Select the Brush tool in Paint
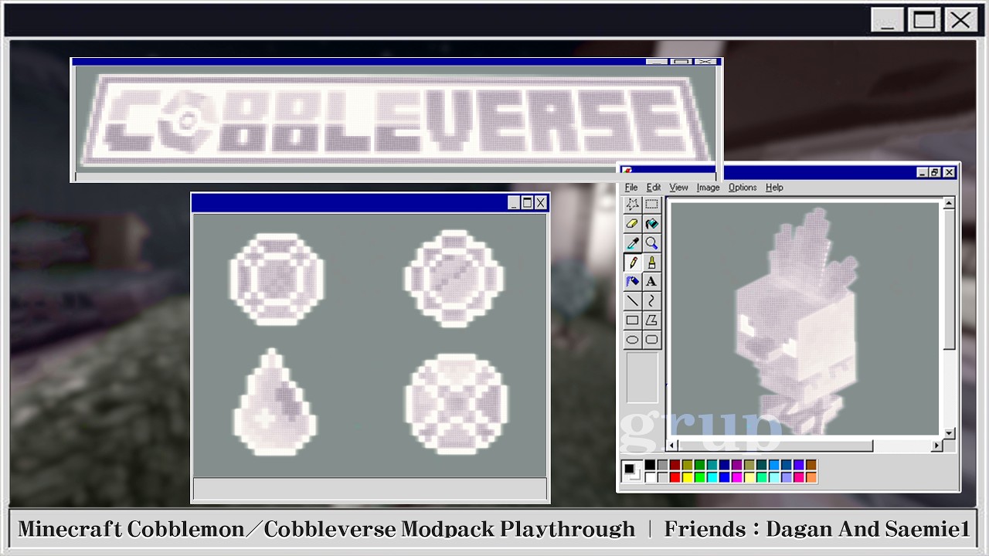989x556 pixels. [652, 263]
